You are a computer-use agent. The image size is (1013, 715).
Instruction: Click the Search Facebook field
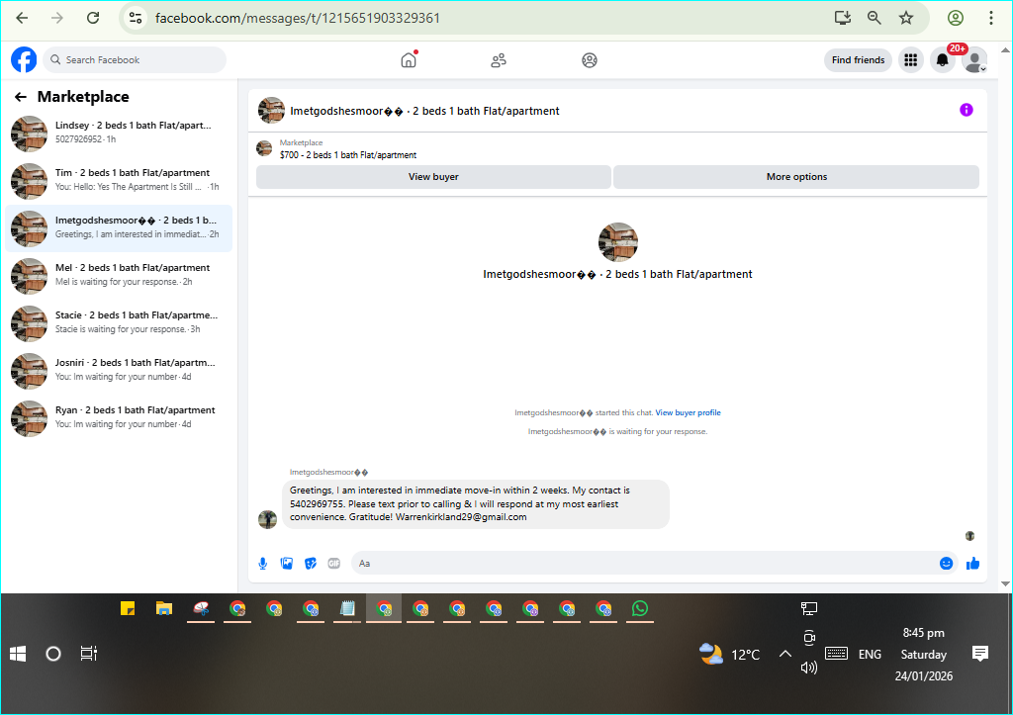(135, 60)
